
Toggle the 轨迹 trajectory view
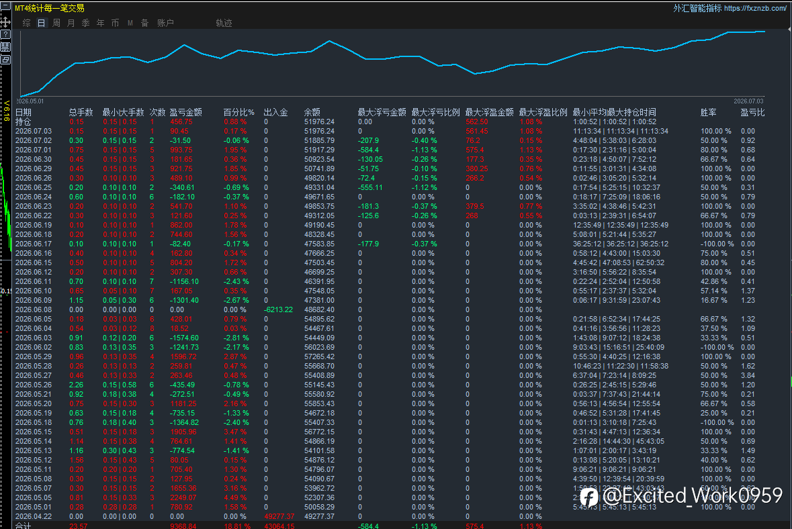224,23
